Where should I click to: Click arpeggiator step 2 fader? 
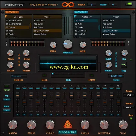[24, 102]
